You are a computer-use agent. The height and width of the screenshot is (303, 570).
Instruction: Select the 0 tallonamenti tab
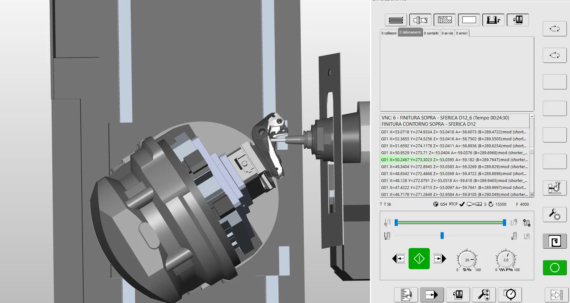(410, 32)
